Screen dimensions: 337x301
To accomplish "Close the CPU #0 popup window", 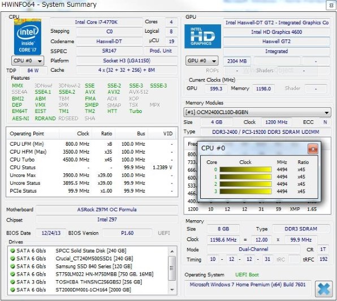I will (313, 149).
